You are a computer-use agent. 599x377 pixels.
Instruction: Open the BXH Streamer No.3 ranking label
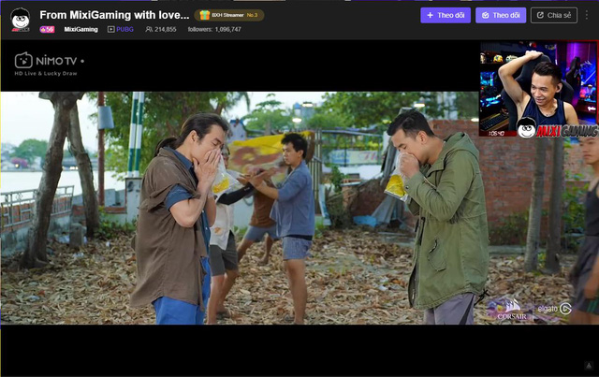tap(235, 15)
